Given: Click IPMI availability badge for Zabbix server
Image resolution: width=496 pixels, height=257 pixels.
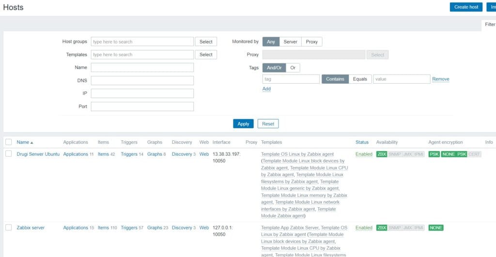Looking at the screenshot, I should coord(418,227).
